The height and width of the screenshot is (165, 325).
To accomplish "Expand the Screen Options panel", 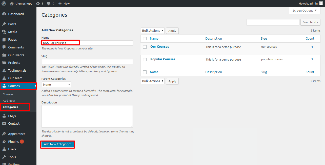I will (x=304, y=11).
